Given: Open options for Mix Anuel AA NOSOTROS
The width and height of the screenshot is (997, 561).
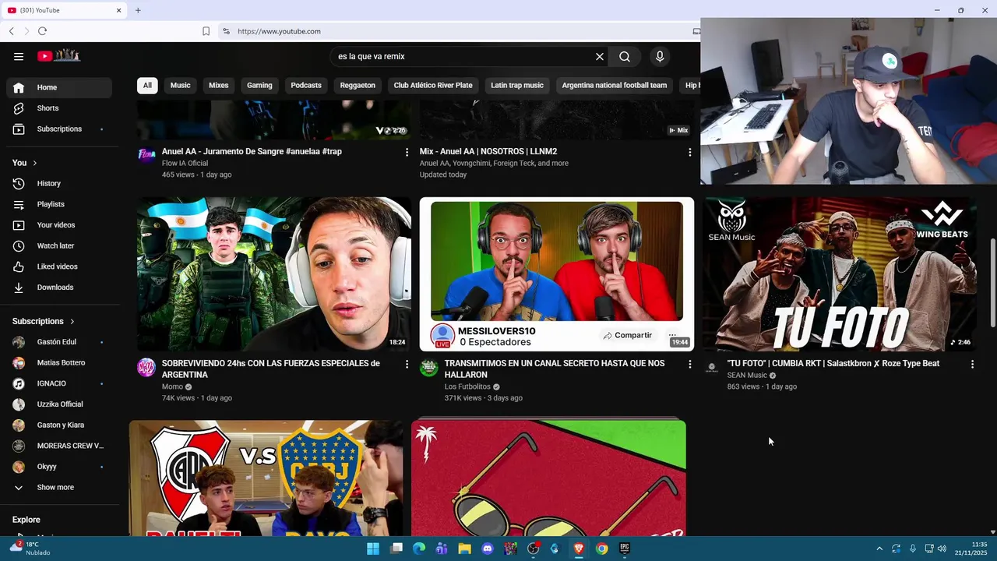Looking at the screenshot, I should (x=689, y=153).
